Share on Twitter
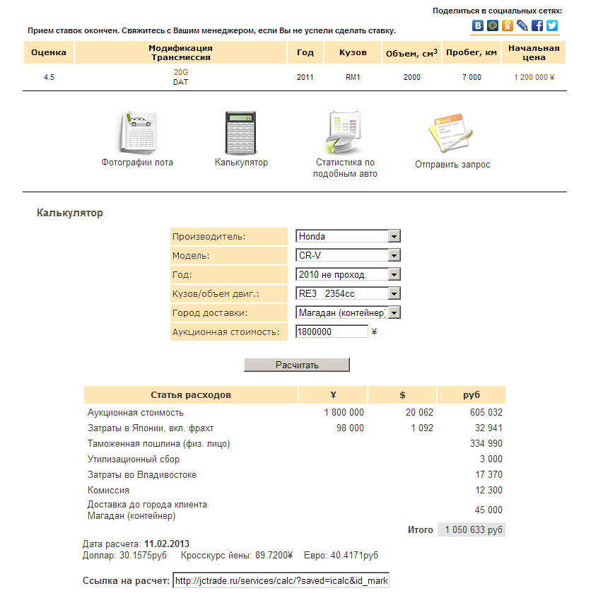This screenshot has width=603, height=598. point(552,25)
